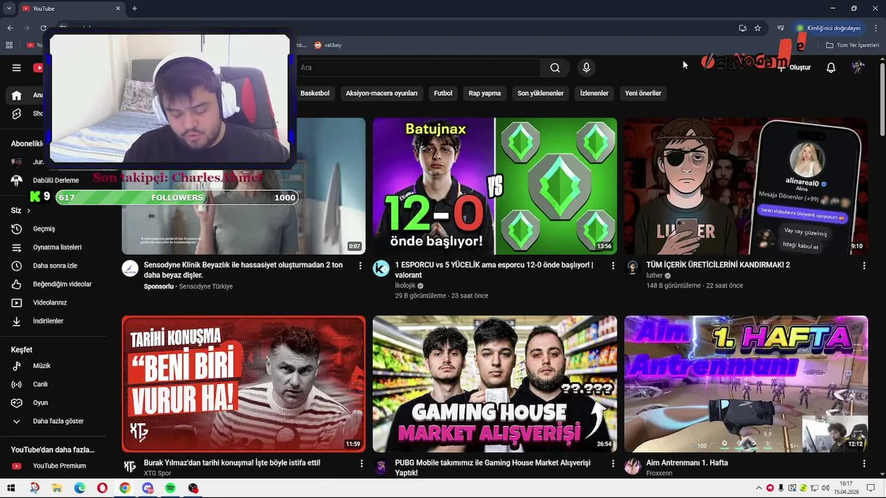Show hidden system tray icons chevron

[758, 488]
